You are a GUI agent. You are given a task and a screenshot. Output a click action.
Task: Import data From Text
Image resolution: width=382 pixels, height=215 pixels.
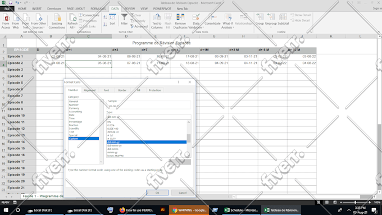(25, 21)
